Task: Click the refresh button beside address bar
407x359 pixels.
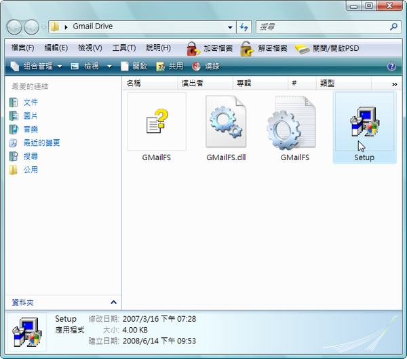Action: coord(244,27)
